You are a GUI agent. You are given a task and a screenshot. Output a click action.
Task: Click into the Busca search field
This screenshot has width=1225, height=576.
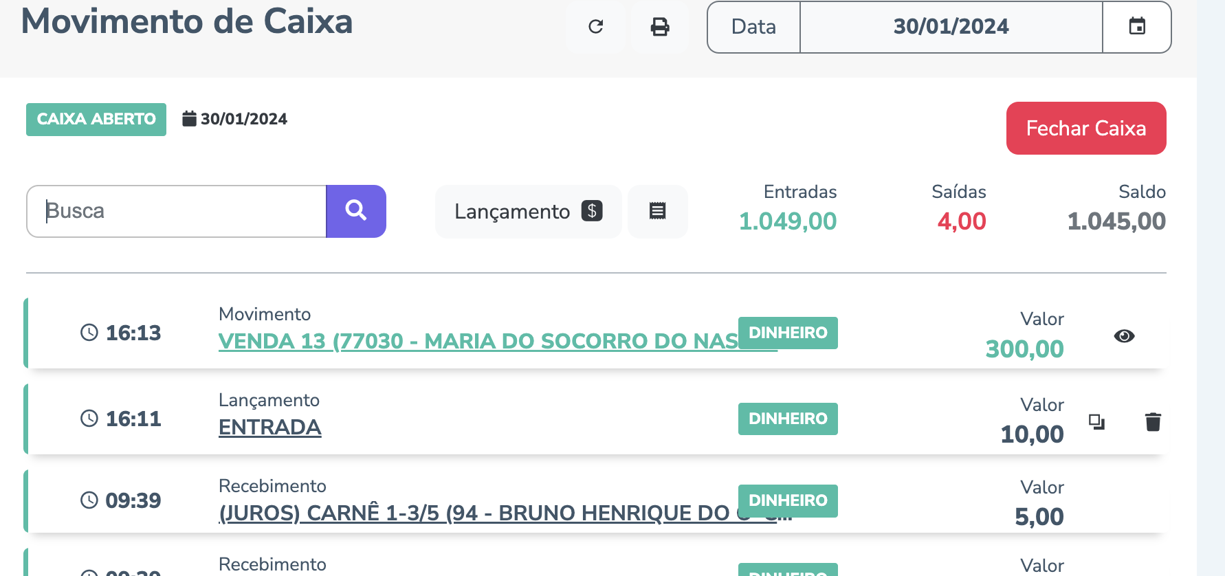(x=176, y=211)
